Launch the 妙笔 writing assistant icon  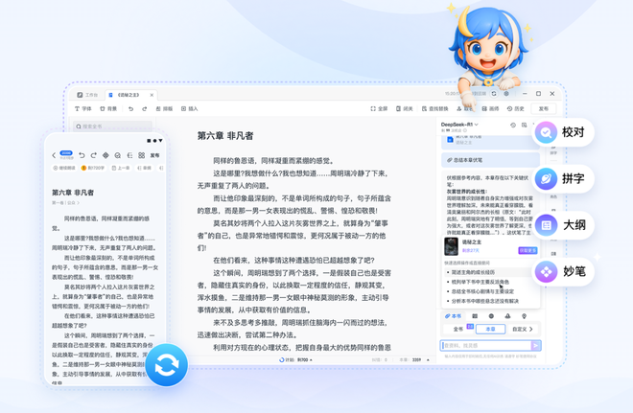point(547,272)
